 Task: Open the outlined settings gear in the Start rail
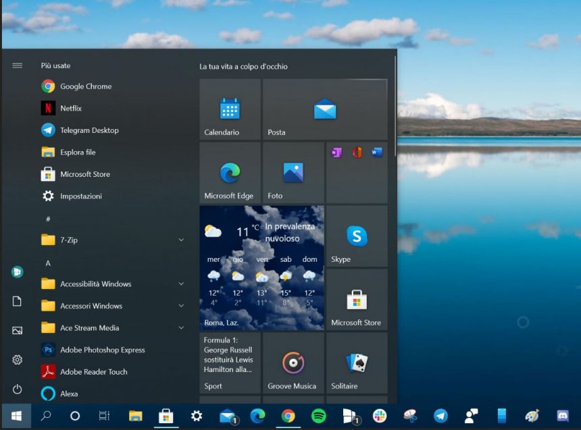click(x=17, y=360)
